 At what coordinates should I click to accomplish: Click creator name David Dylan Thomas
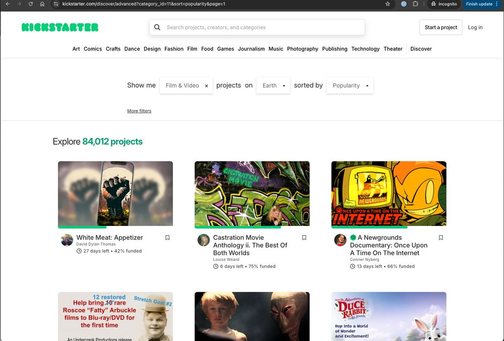[x=96, y=244]
